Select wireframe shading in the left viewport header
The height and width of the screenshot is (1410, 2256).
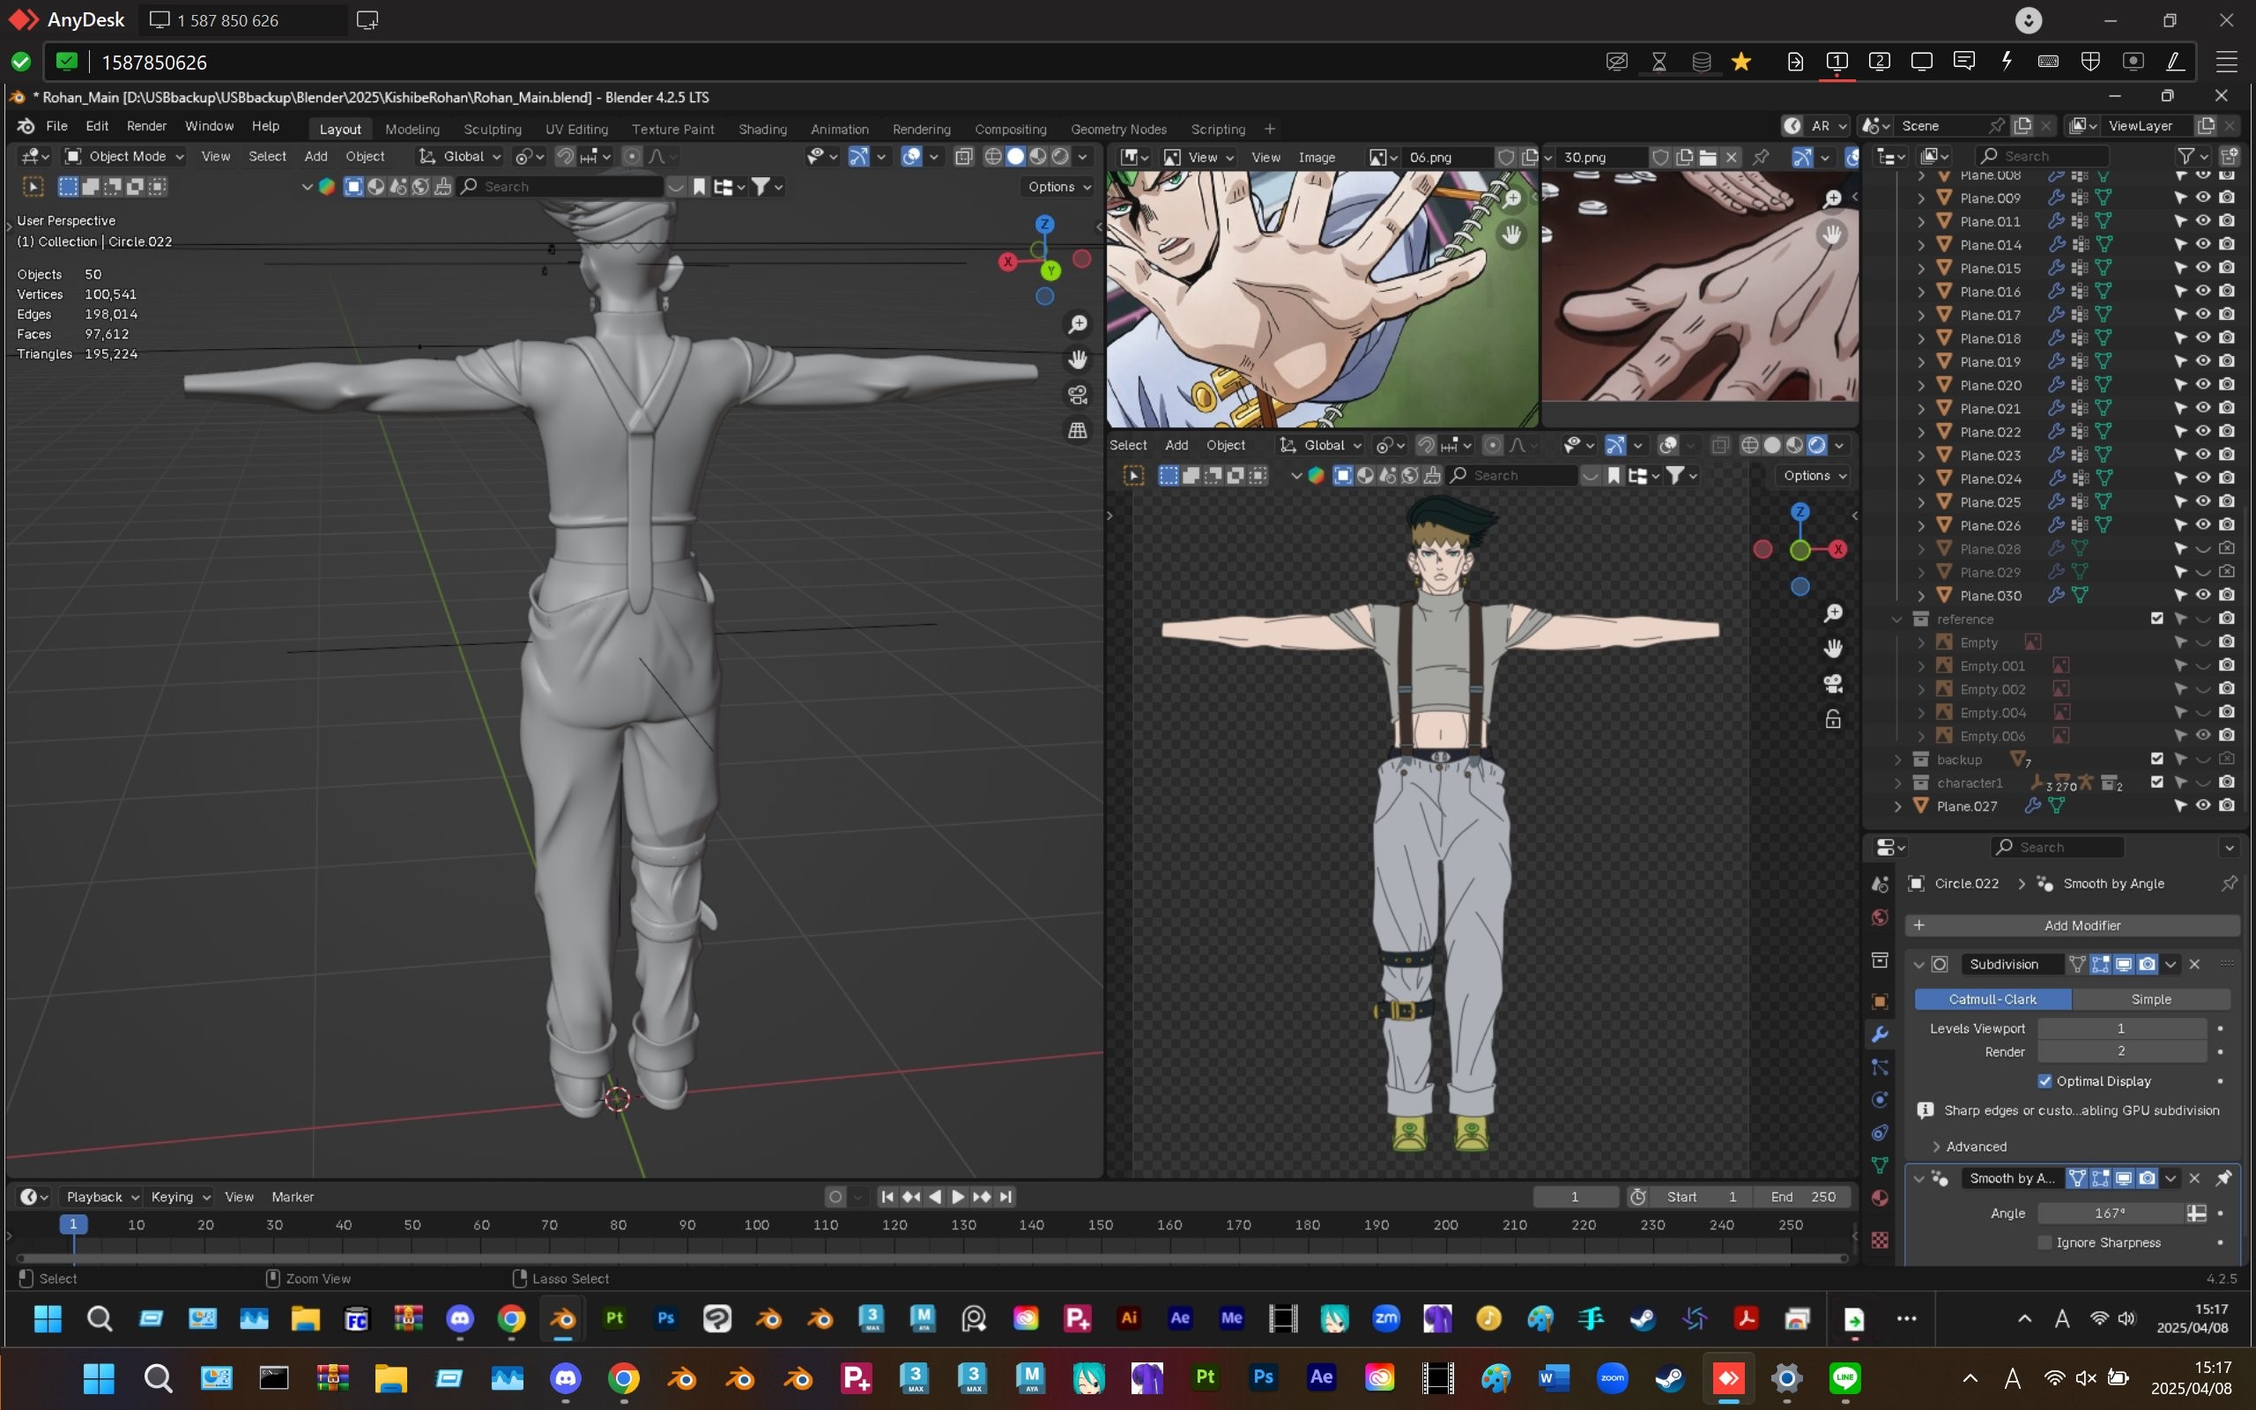994,157
